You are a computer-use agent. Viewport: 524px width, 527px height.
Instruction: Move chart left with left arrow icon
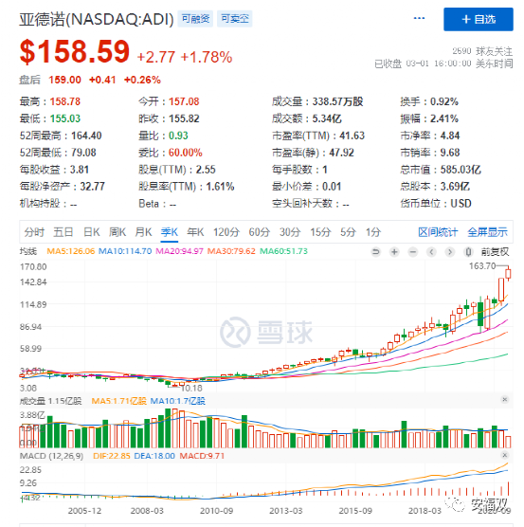point(432,251)
